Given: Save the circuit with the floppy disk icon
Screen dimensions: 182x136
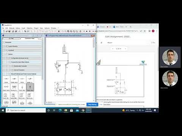Looking at the screenshot, I should [x=9, y=31].
